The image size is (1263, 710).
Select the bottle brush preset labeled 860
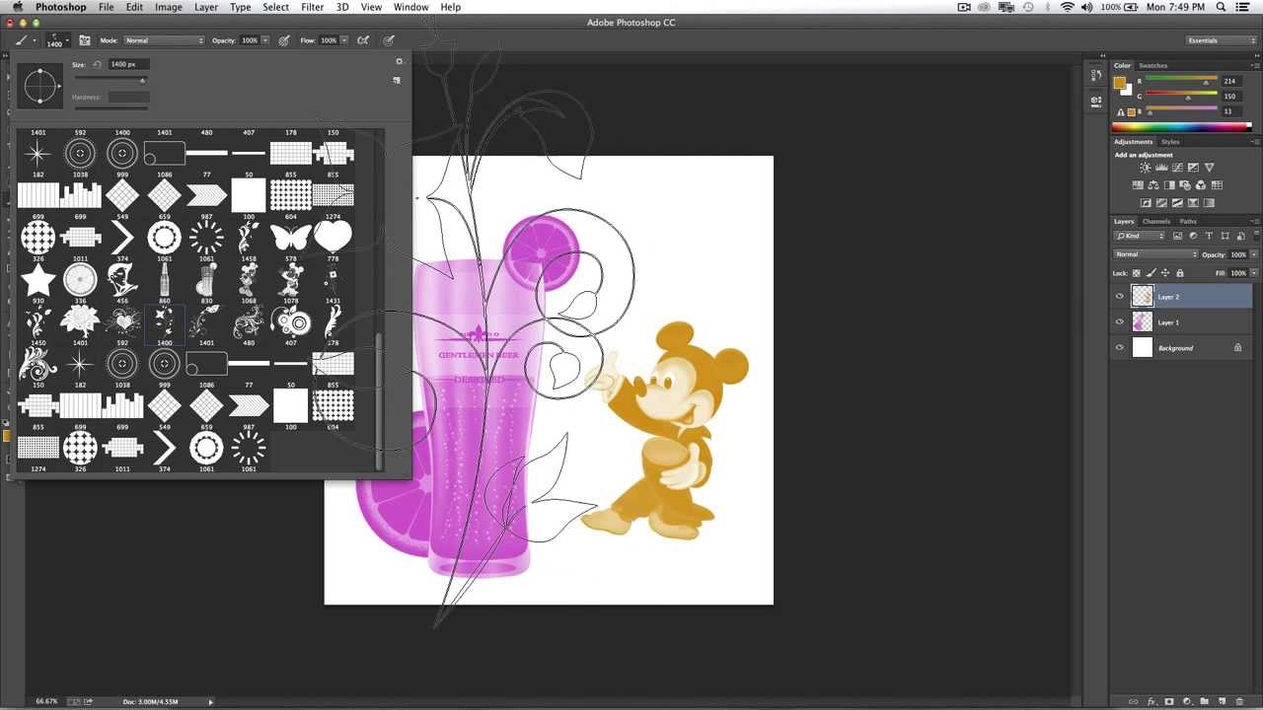click(x=164, y=279)
